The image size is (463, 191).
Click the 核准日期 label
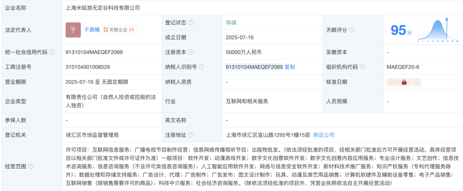[337, 82]
